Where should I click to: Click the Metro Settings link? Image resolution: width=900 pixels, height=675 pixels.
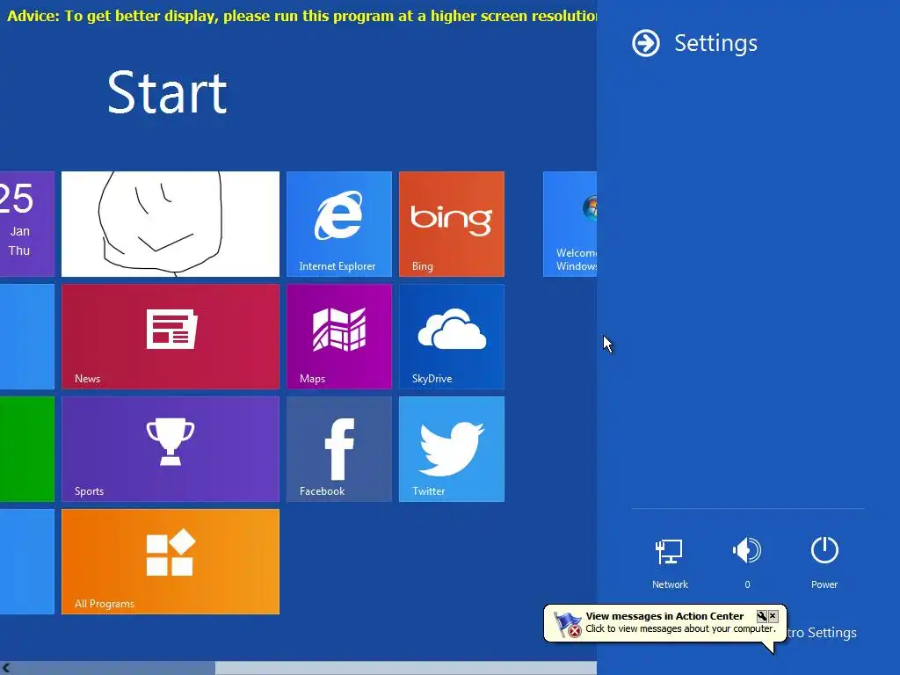tap(822, 633)
